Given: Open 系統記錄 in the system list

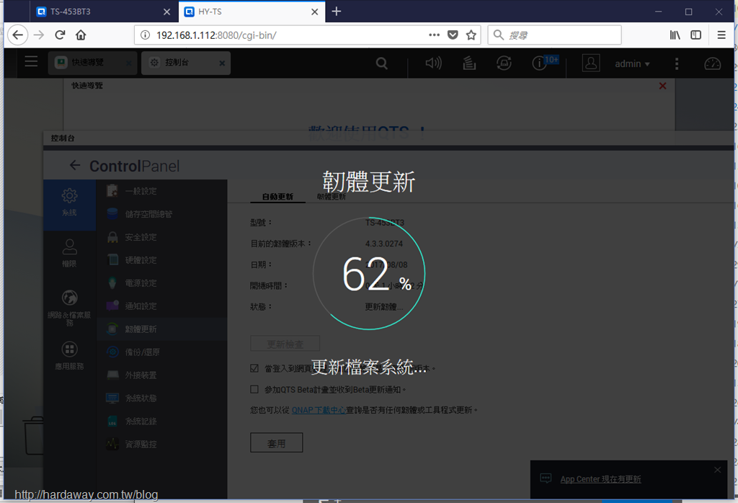Looking at the screenshot, I should 161,421.
